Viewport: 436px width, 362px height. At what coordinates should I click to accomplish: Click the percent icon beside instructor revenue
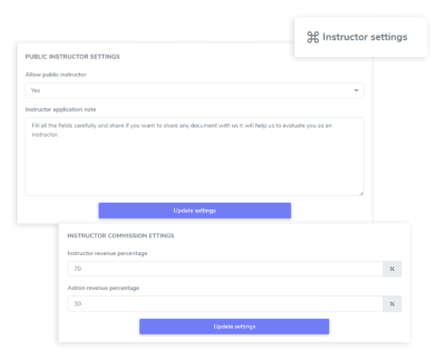[x=392, y=269]
